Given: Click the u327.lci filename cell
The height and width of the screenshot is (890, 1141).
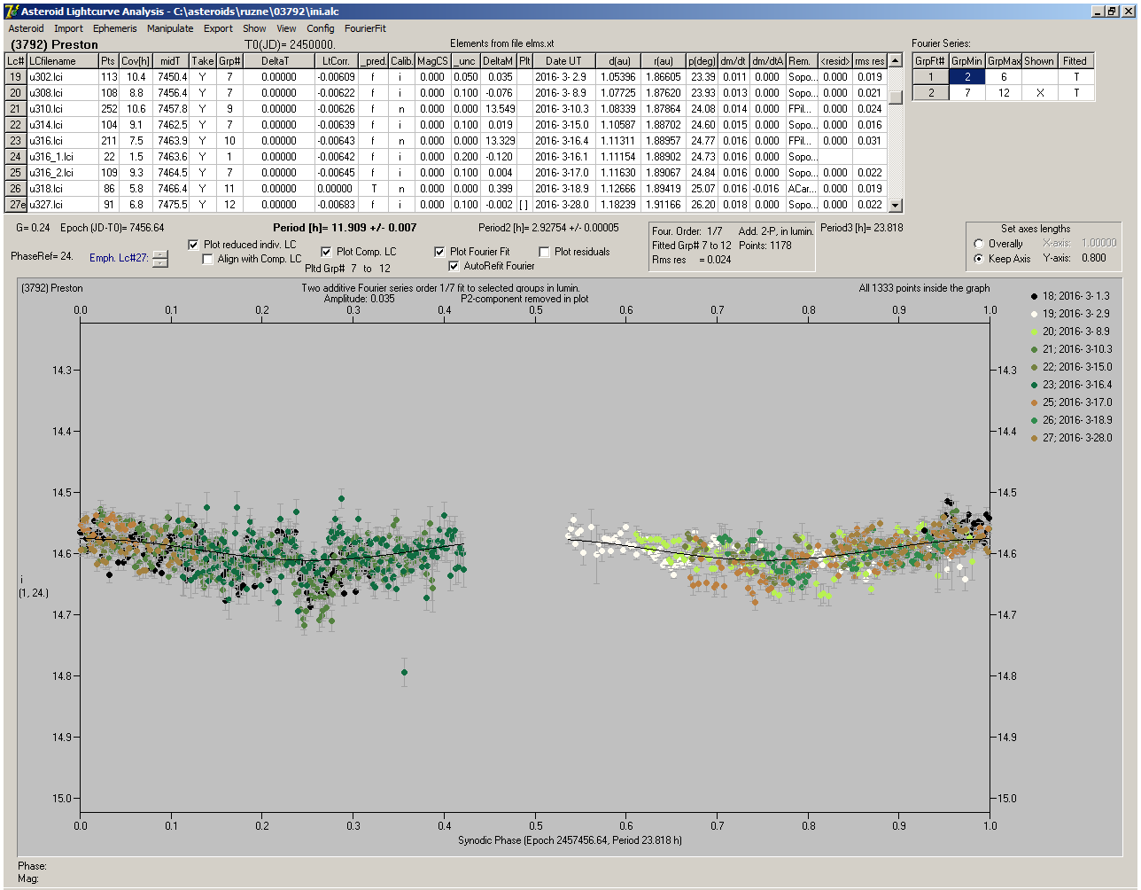Looking at the screenshot, I should (62, 205).
